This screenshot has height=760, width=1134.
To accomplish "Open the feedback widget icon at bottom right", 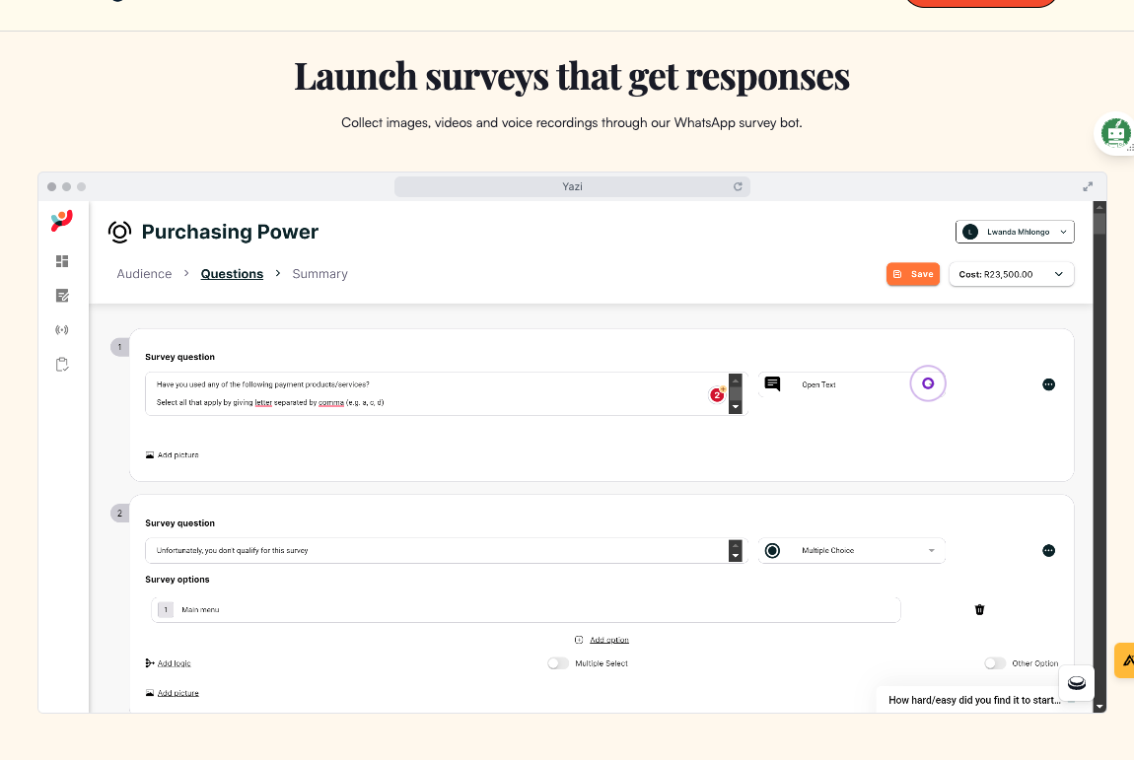I will (x=1077, y=682).
